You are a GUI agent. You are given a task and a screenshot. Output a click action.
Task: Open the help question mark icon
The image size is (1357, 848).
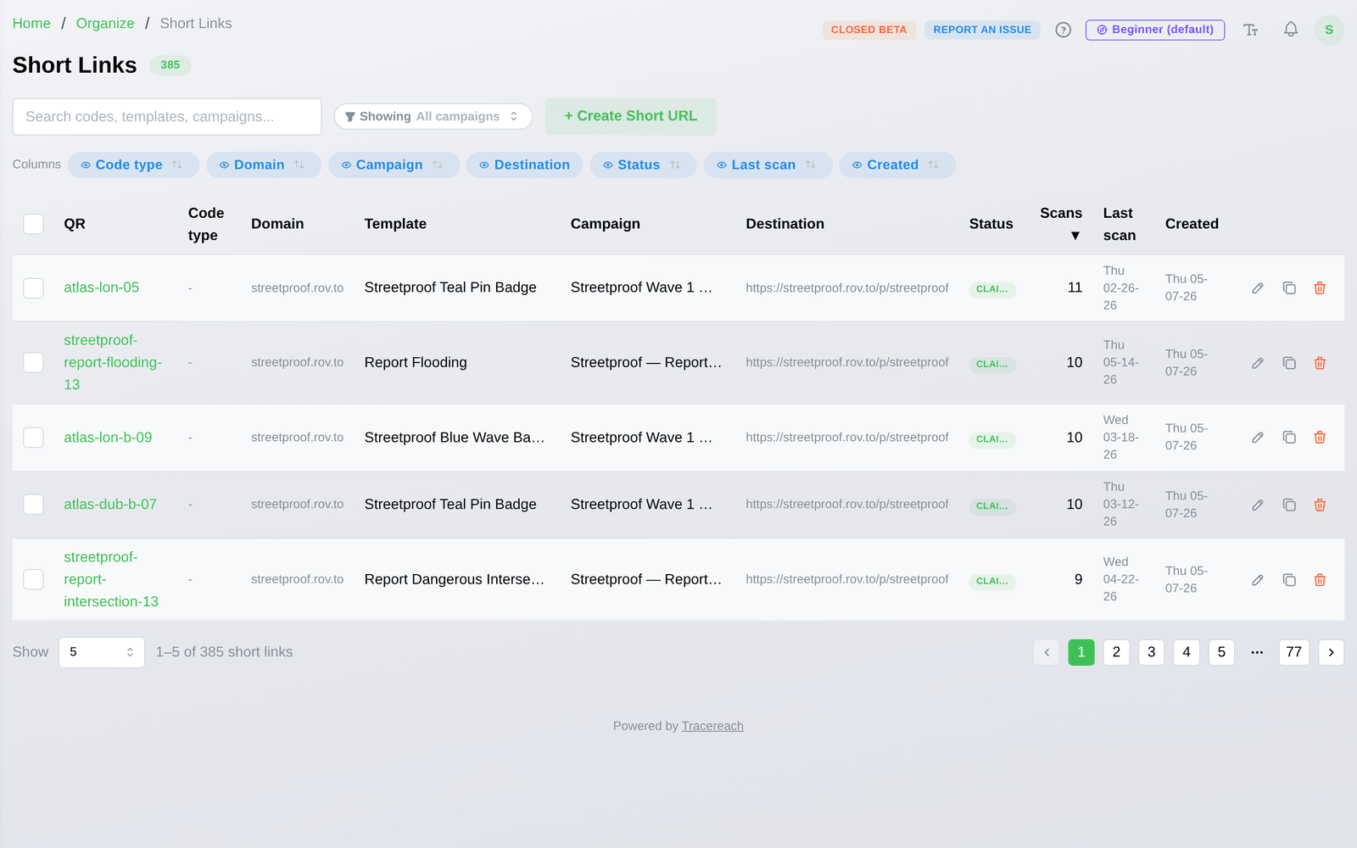1063,30
